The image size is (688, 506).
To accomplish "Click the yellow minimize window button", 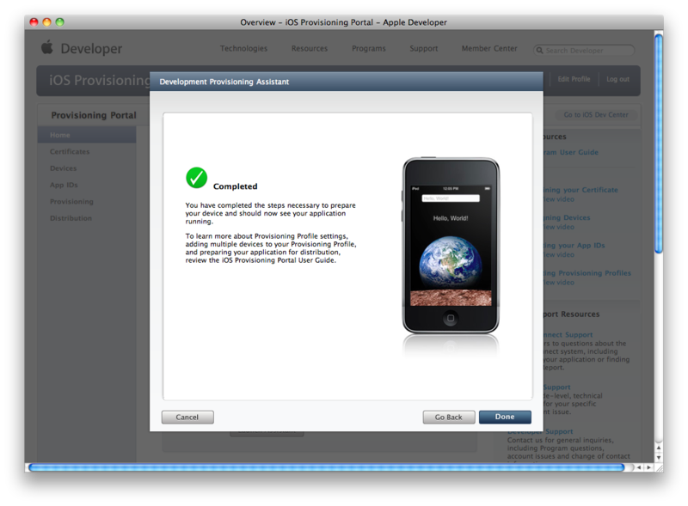I will pos(47,22).
